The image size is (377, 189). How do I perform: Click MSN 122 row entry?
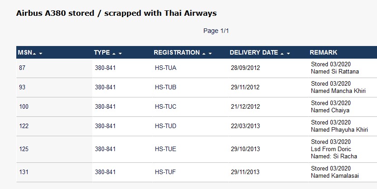coord(24,126)
